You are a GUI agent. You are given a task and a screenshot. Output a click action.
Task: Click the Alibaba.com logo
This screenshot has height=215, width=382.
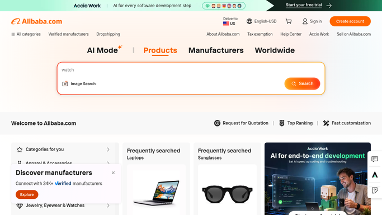pyautogui.click(x=36, y=21)
